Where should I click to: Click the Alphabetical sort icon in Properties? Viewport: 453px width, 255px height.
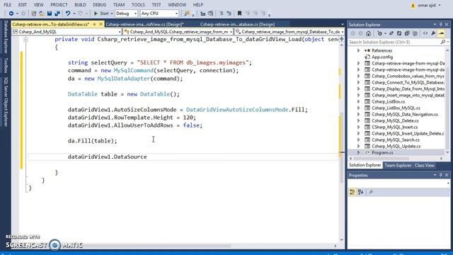point(360,192)
